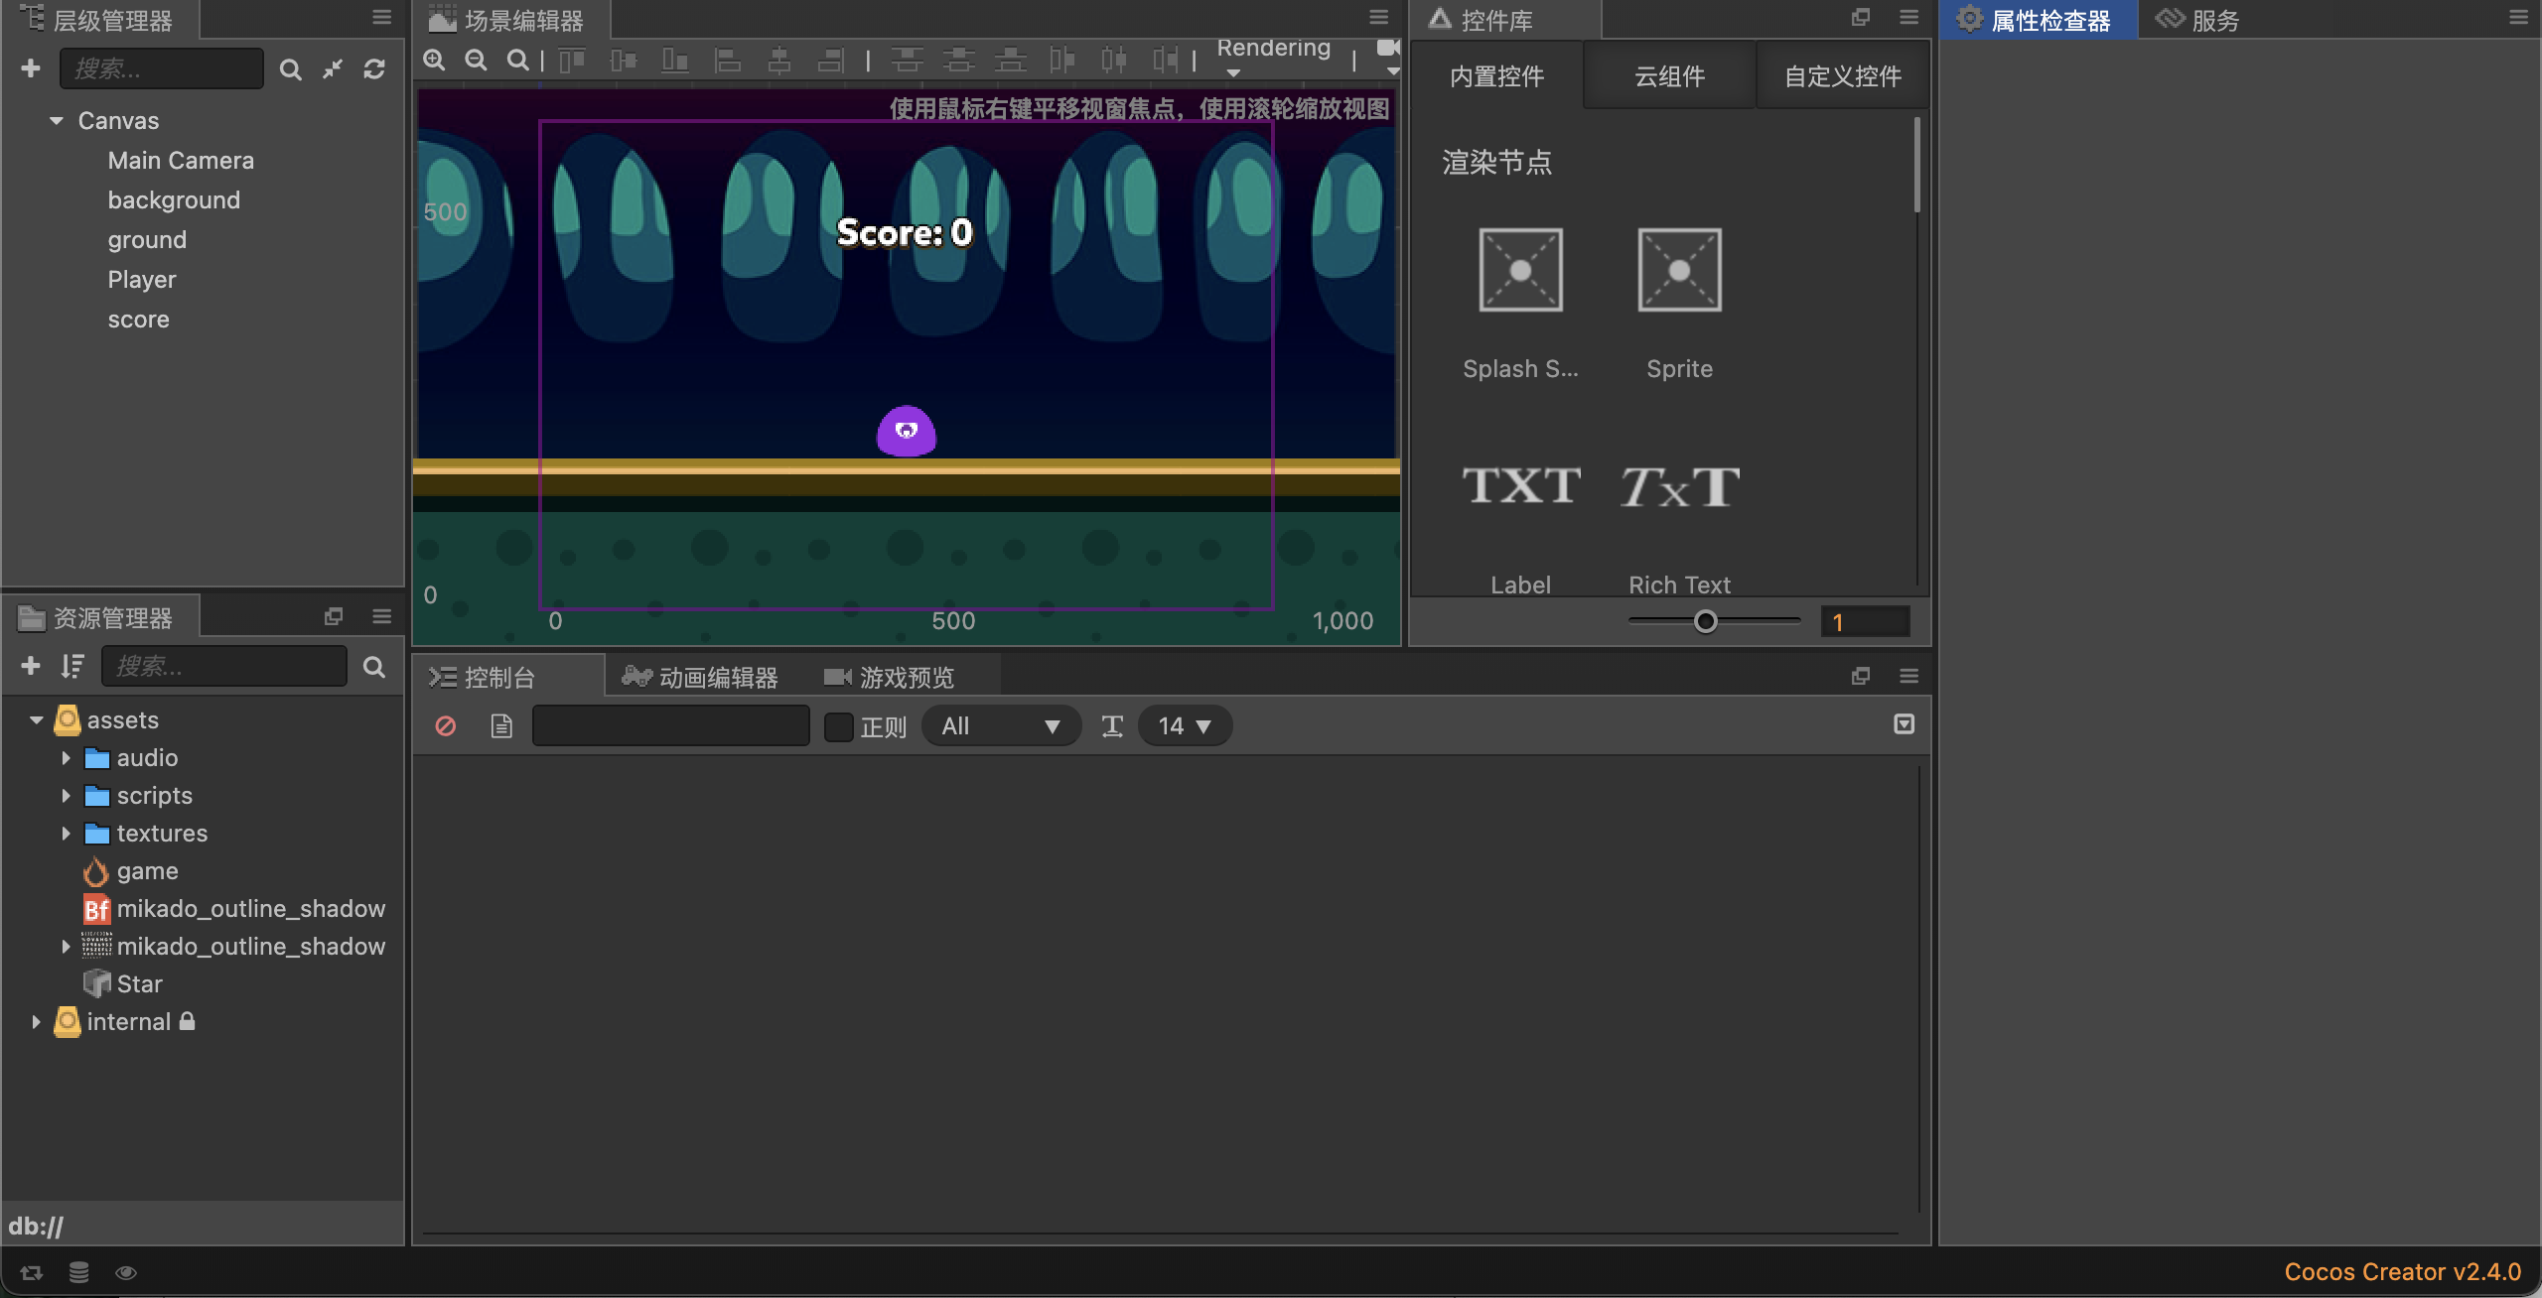The width and height of the screenshot is (2542, 1298).
Task: Click the zoom out magnifier in scene toolbar
Action: (476, 61)
